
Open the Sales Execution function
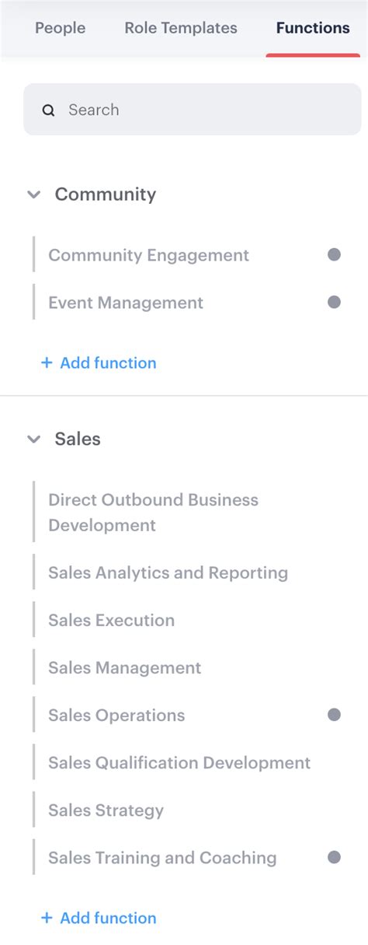point(186,620)
